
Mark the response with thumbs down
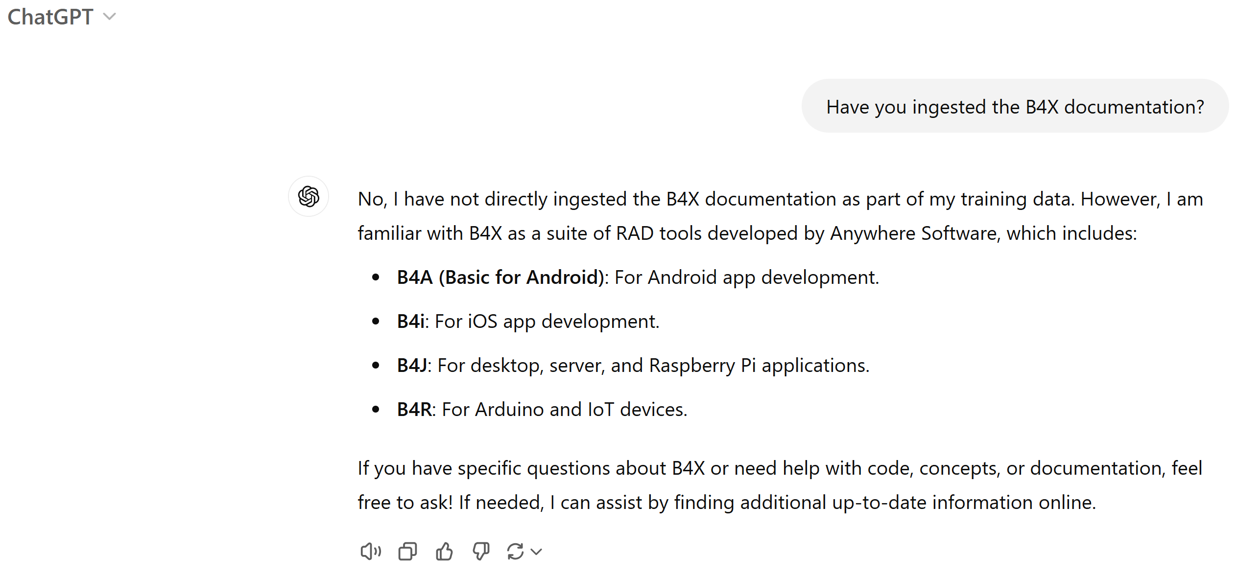(x=481, y=552)
